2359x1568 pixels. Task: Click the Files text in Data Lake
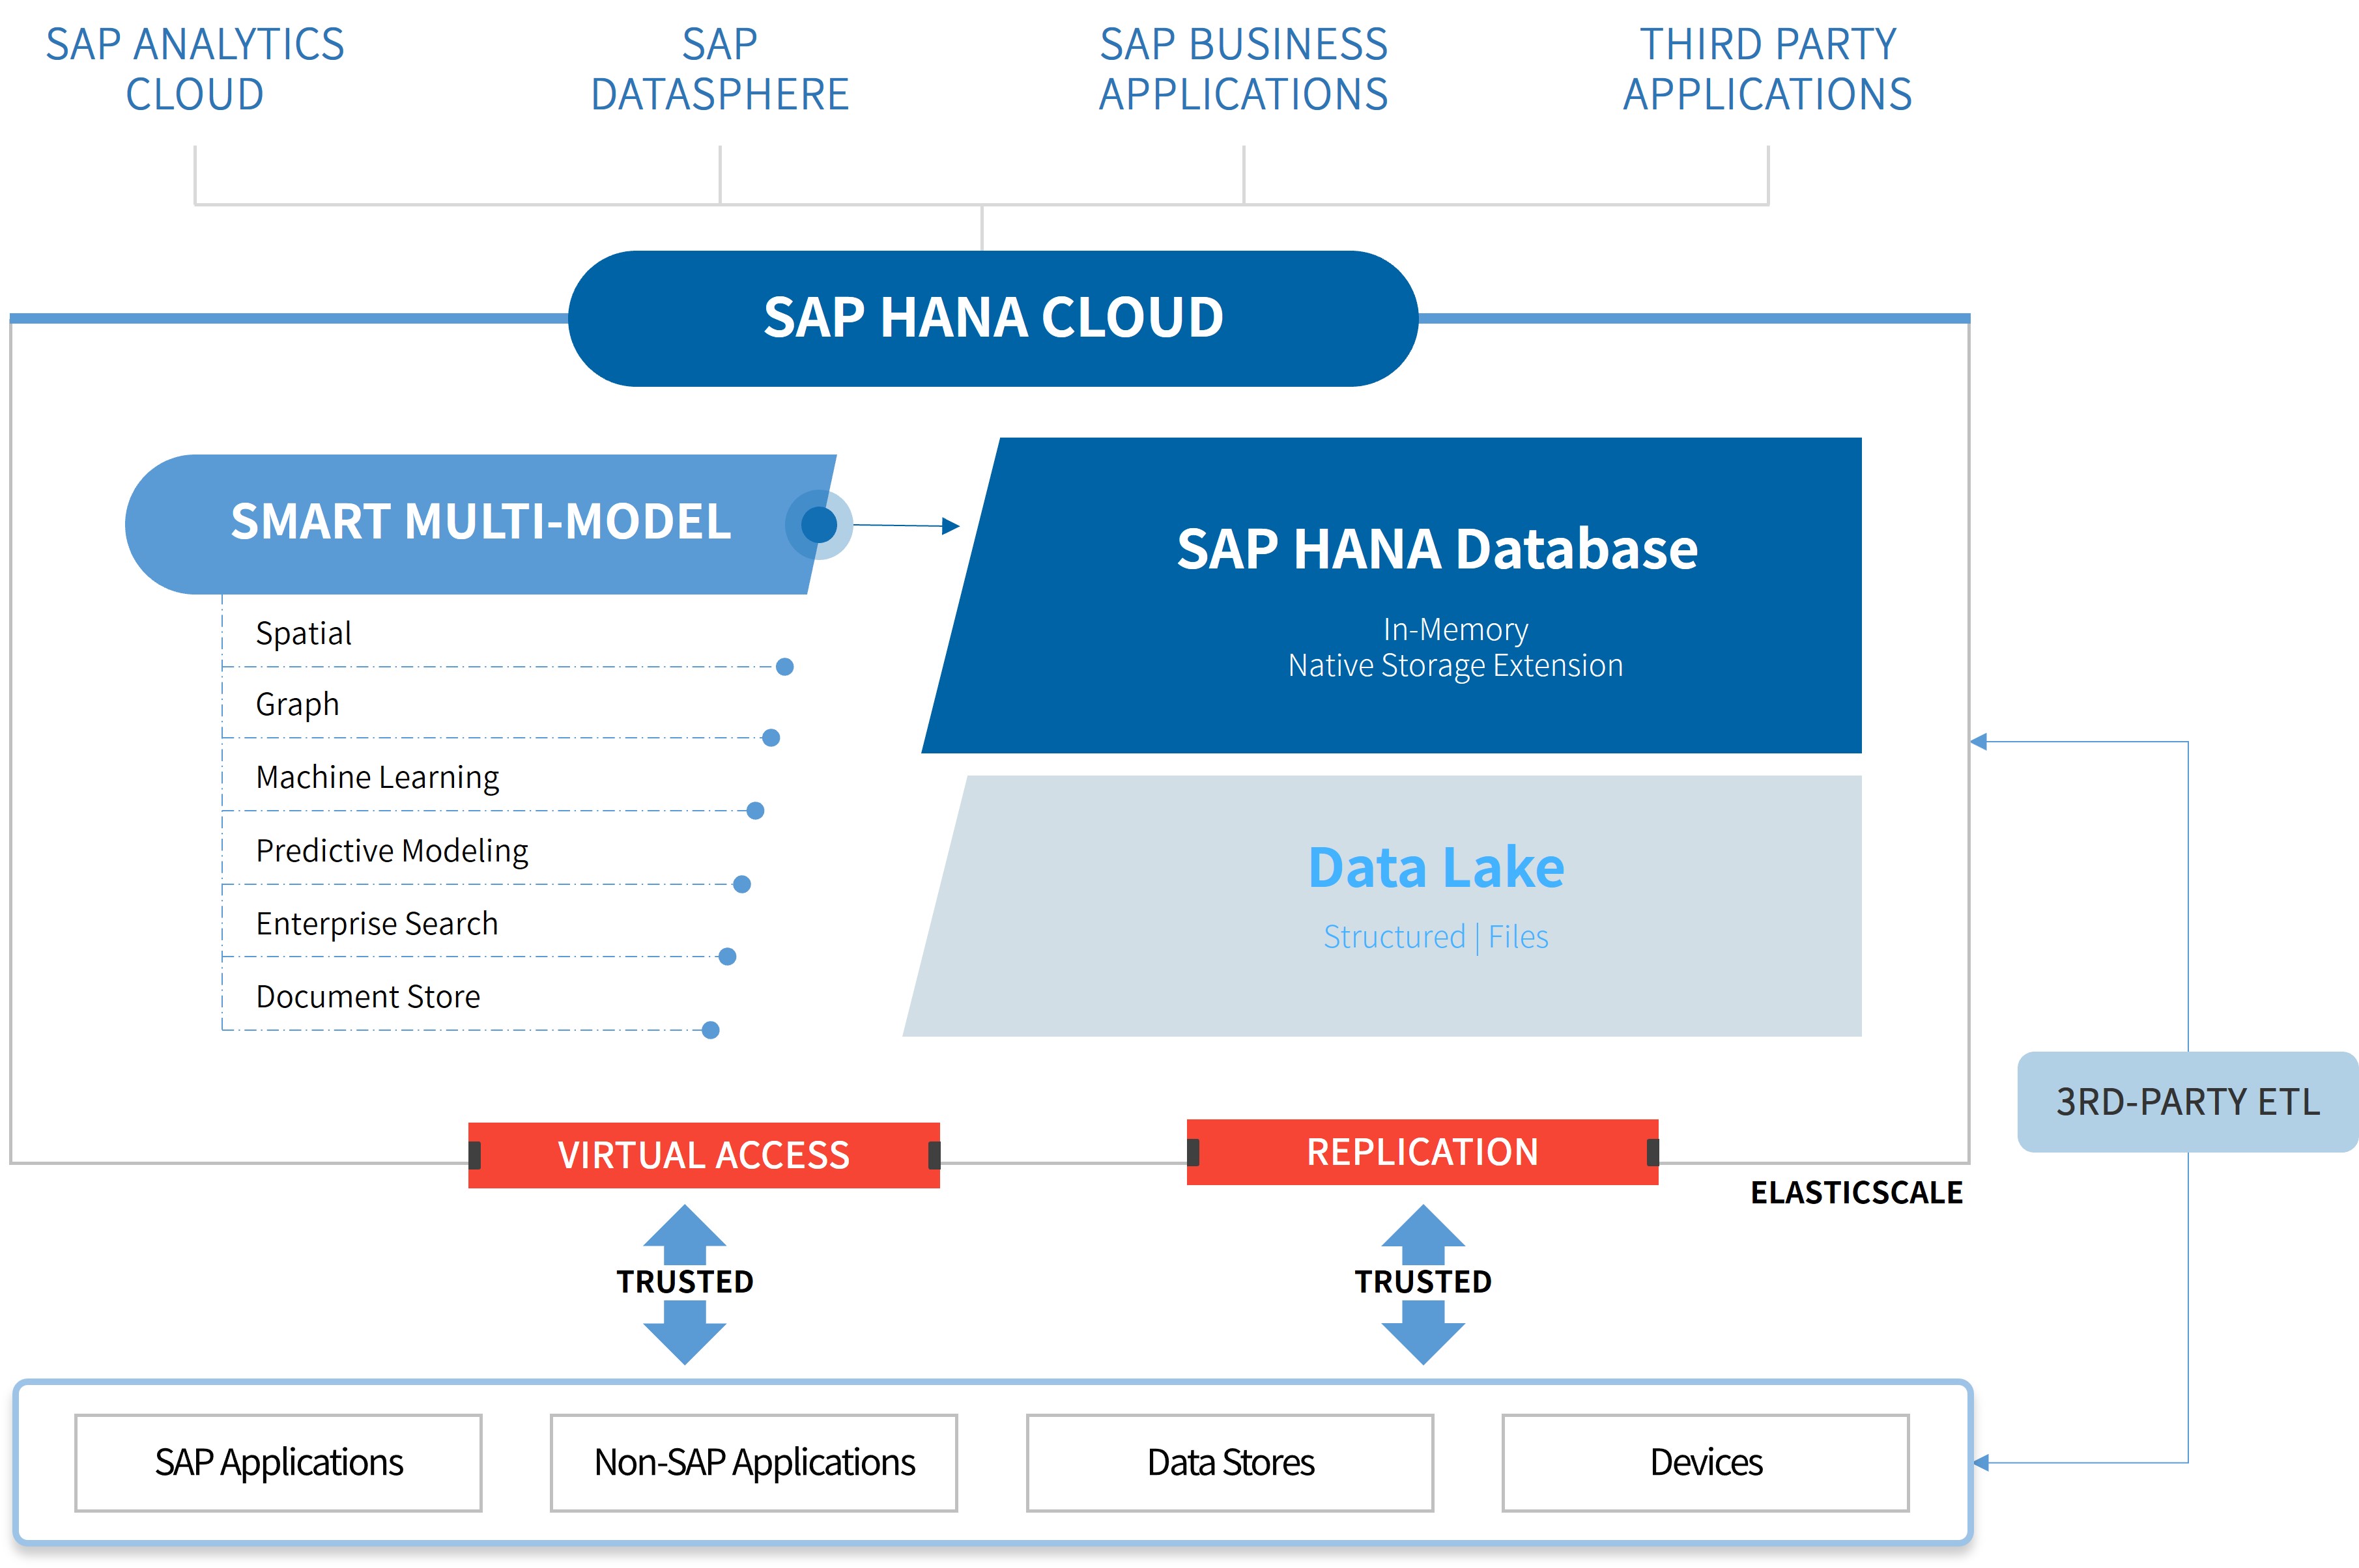1518,937
